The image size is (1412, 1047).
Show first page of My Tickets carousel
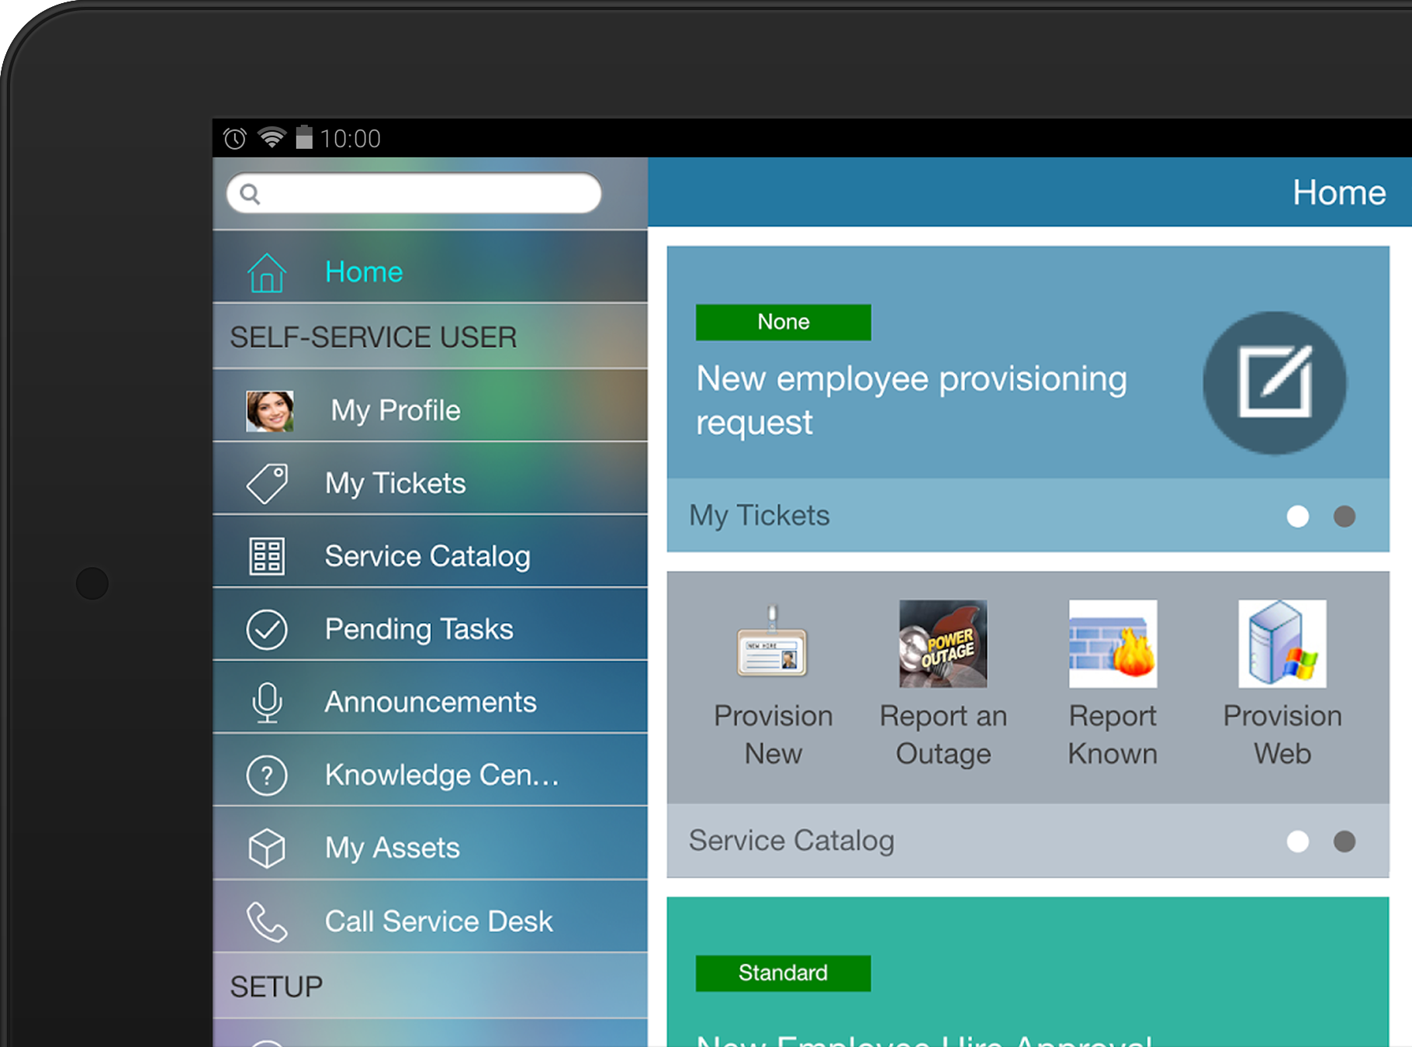tap(1297, 517)
